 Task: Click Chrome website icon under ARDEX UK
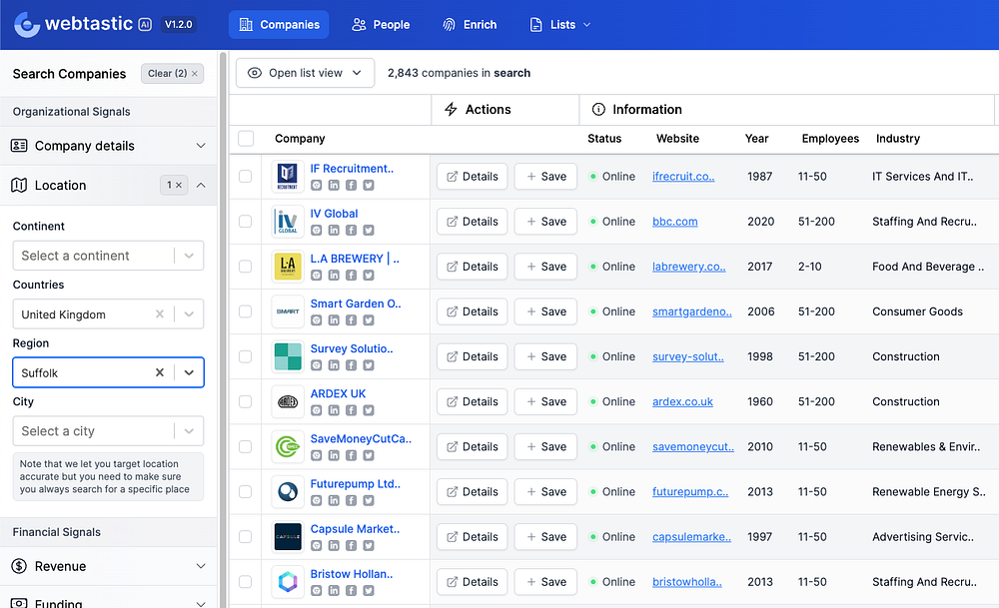[x=317, y=410]
